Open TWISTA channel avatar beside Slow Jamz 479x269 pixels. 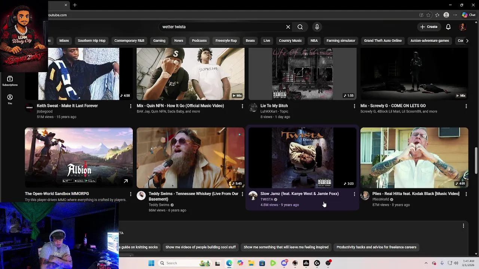coord(253,196)
